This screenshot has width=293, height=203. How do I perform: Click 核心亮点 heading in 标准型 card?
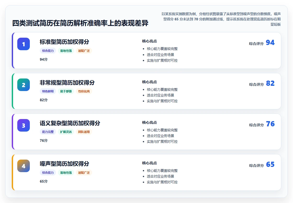149,41
